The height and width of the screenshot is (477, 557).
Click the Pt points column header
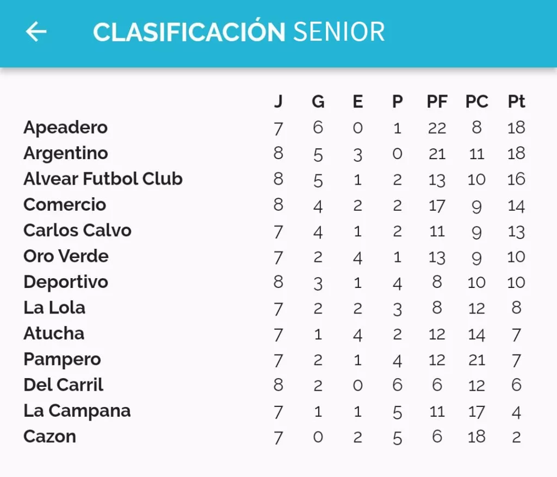point(516,102)
